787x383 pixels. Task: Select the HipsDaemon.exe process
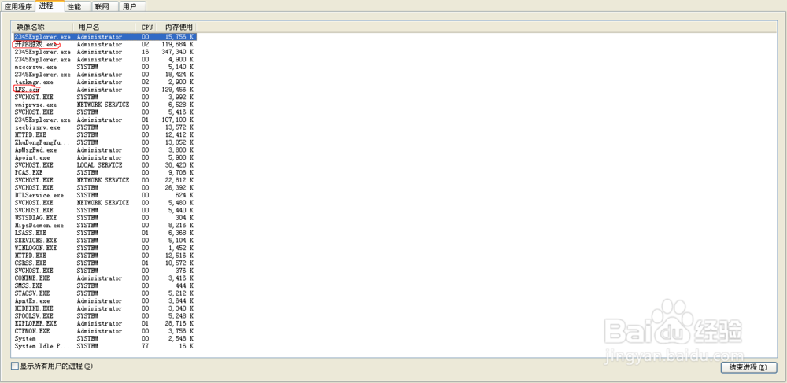[x=105, y=226]
